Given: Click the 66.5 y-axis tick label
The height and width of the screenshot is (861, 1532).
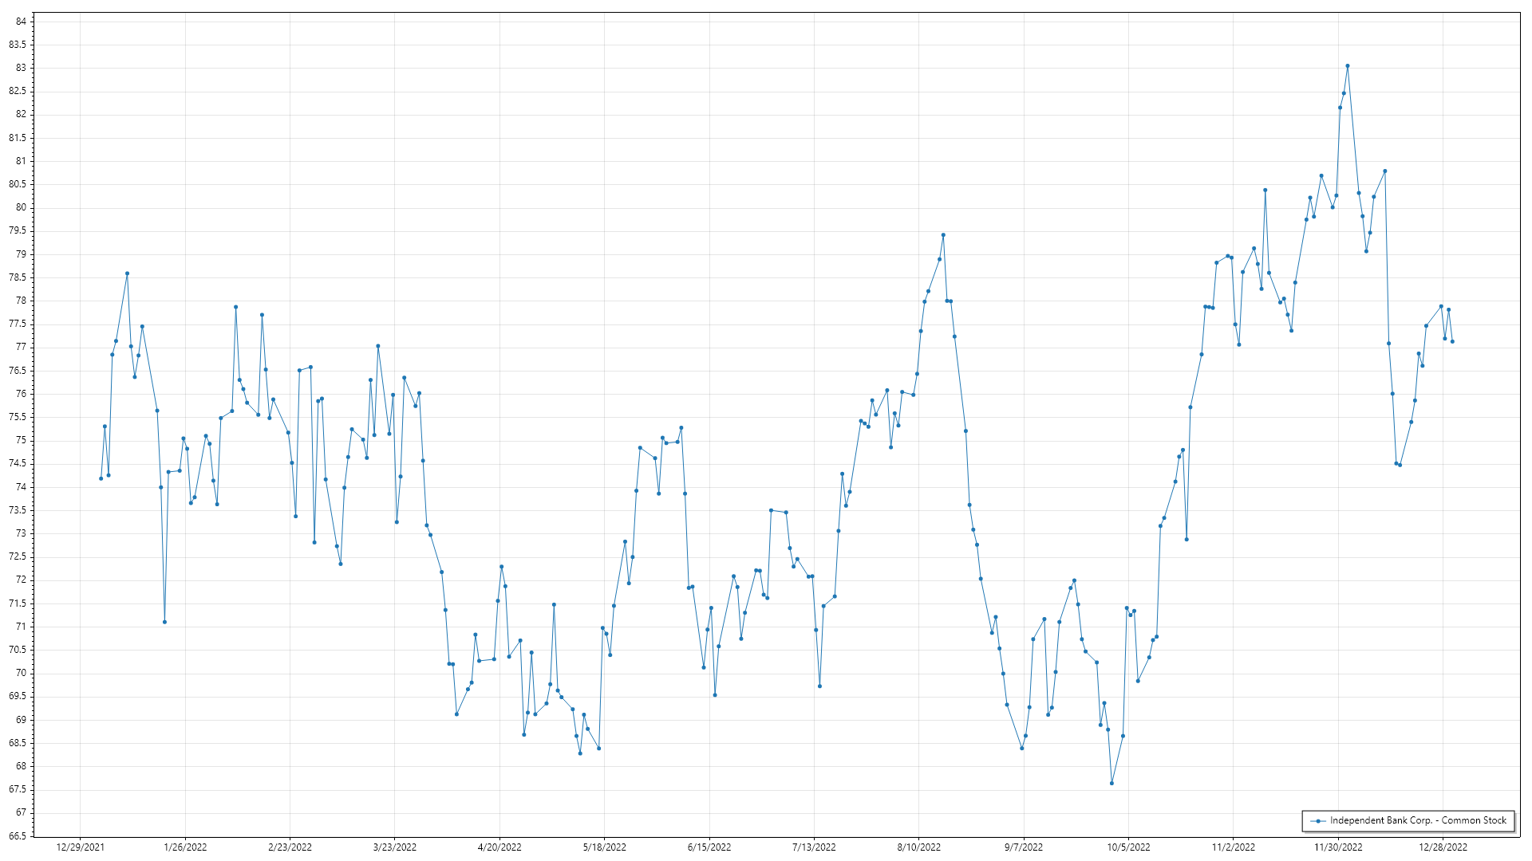Looking at the screenshot, I should [x=18, y=836].
